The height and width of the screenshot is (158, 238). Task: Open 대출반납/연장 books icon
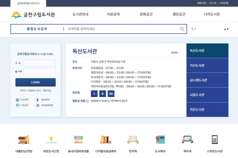(x=24, y=139)
